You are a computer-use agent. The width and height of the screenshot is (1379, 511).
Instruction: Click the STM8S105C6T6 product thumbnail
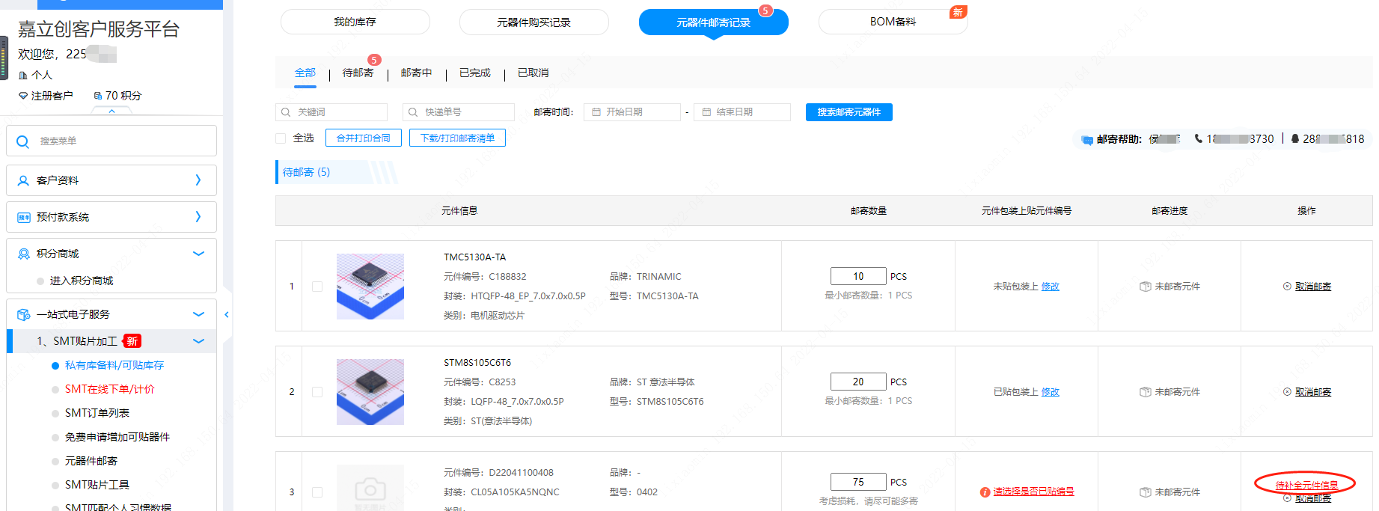370,392
